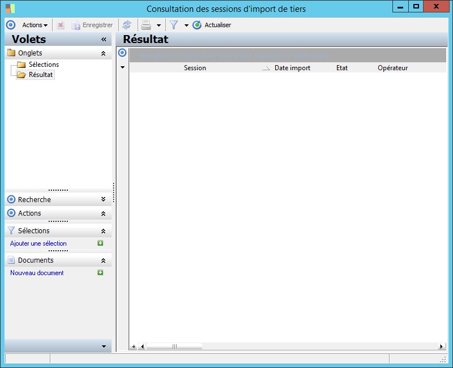Screen dimensions: 453x368
Task: Sort by the Date import column header
Action: [292, 68]
